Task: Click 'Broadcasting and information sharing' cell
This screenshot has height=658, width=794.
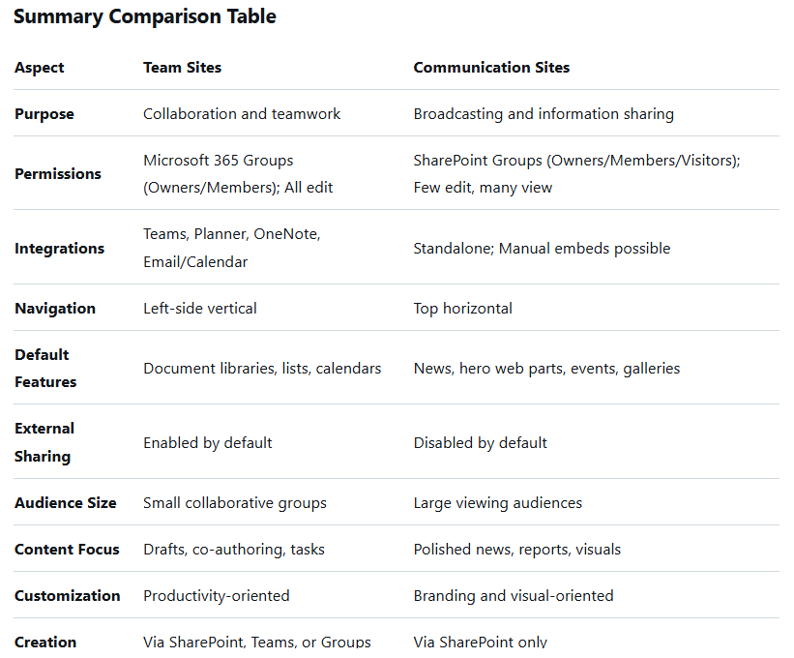Action: coord(544,114)
